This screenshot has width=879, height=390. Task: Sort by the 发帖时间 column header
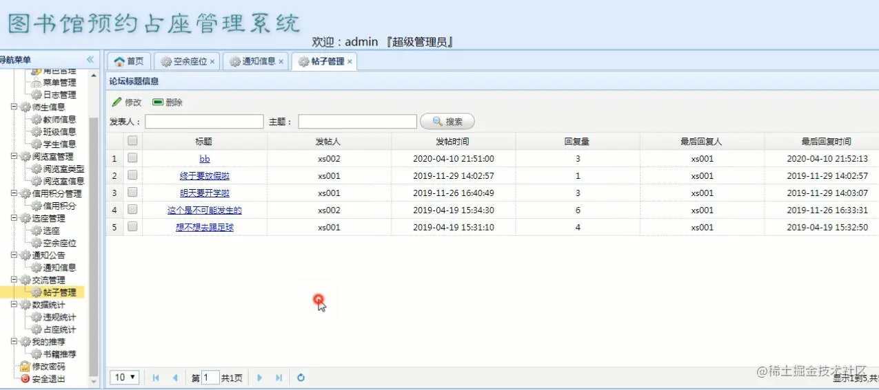(453, 141)
